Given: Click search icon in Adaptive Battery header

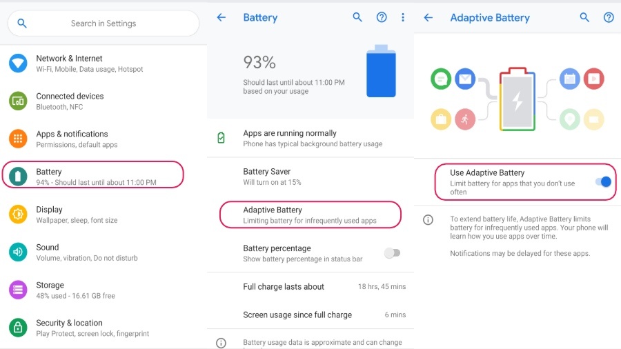Looking at the screenshot, I should pos(584,18).
